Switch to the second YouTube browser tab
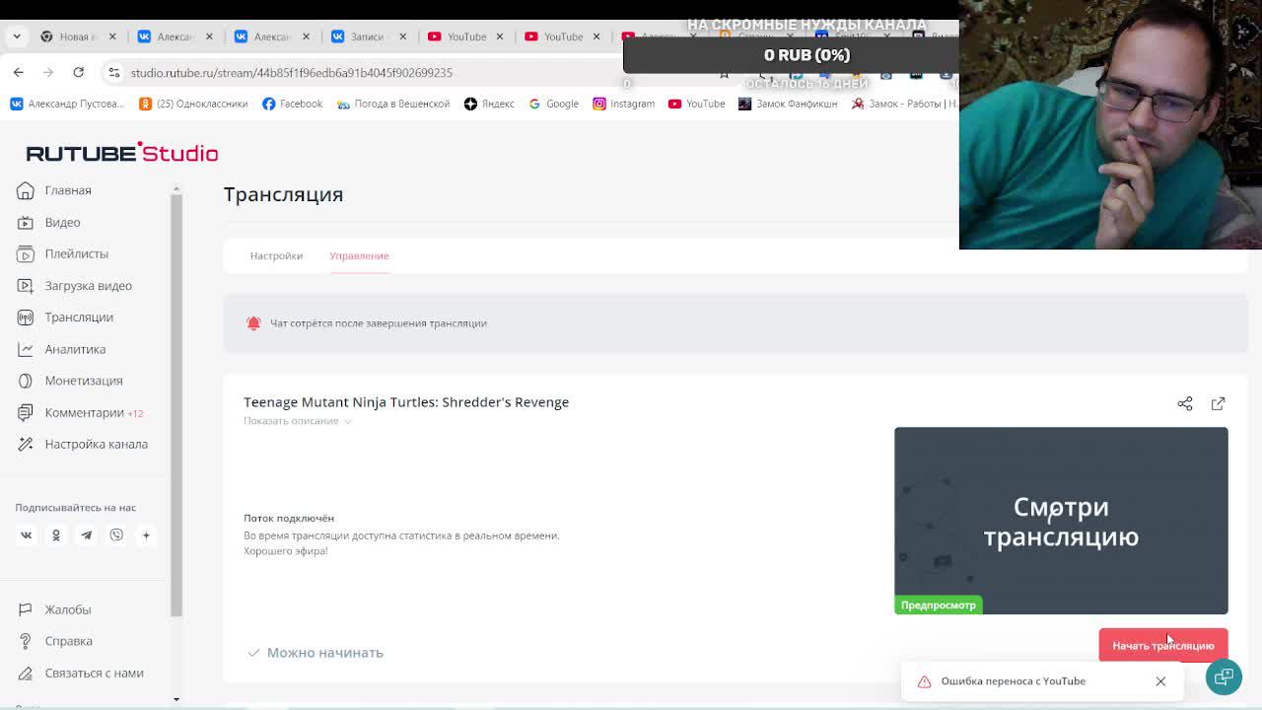1262x710 pixels. [560, 36]
